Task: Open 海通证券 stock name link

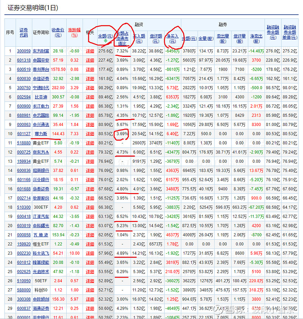Action: coord(41,308)
